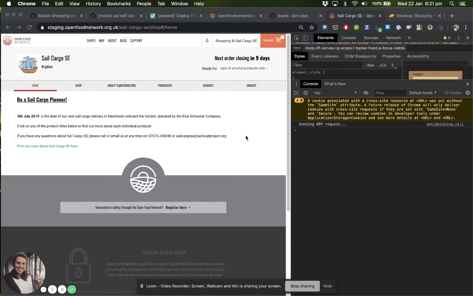The image size is (473, 296).
Task: Open the JavaScript context 'top' dropdown
Action: tap(335, 93)
